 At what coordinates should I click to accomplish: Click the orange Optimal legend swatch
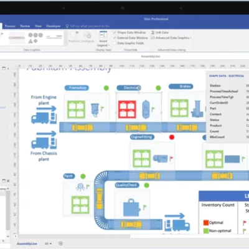(206, 223)
